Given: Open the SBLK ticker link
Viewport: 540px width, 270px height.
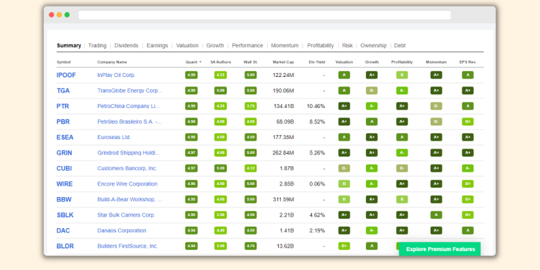Looking at the screenshot, I should [65, 215].
